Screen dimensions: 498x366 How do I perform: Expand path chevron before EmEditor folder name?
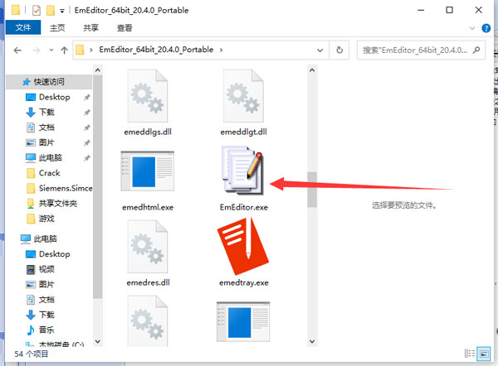click(91, 50)
